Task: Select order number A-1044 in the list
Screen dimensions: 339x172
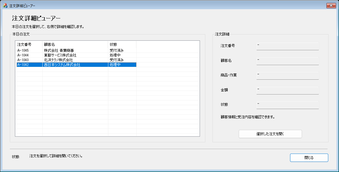Action: (23, 55)
